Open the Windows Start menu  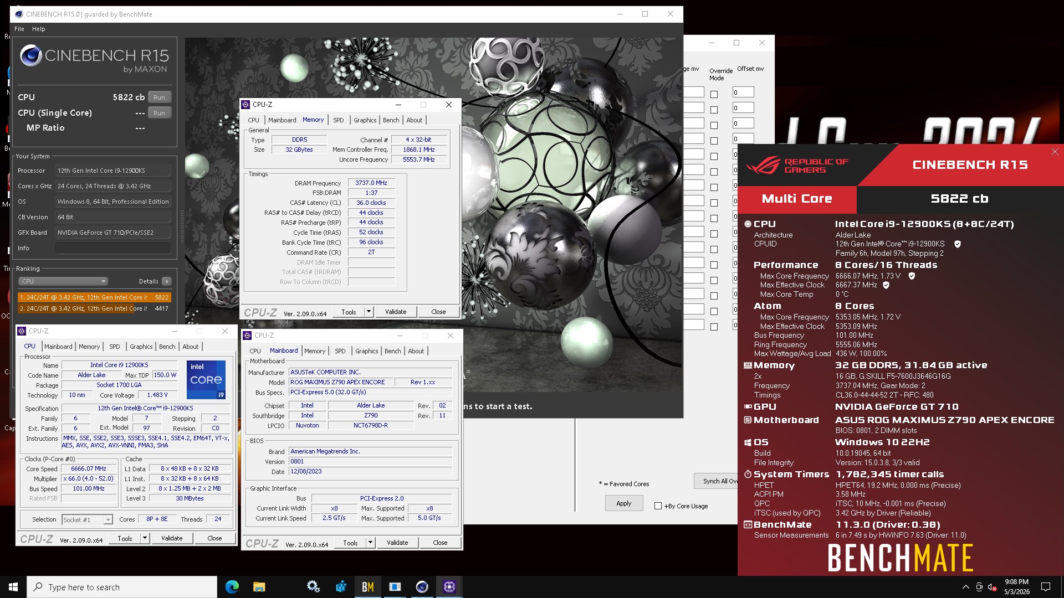coord(13,587)
